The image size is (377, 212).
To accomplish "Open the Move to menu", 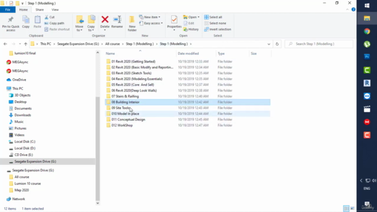I will click(80, 24).
